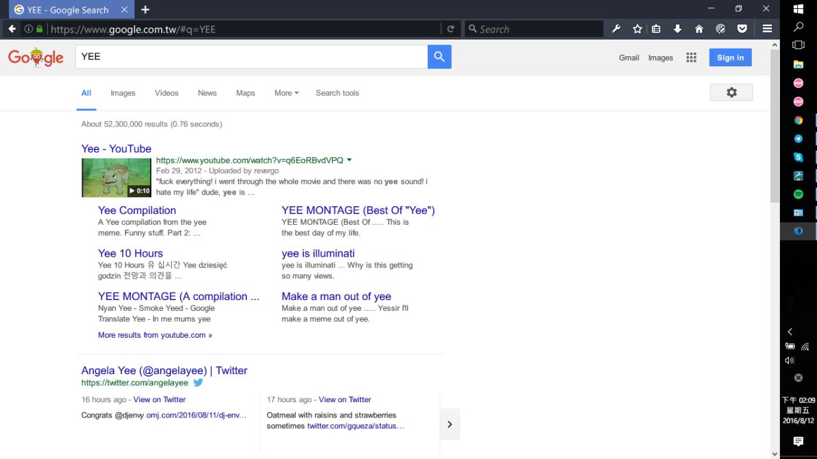Open the Yee 10 Hours link

point(130,253)
